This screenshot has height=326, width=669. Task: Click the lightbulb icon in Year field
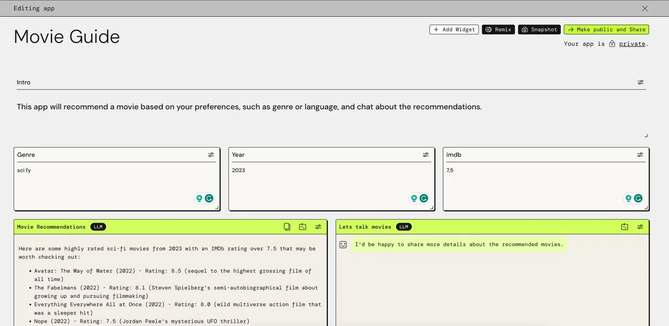tap(414, 198)
